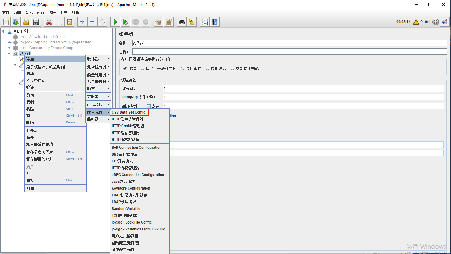Expand the 取样器 submenu
The height and width of the screenshot is (254, 451).
pyautogui.click(x=98, y=59)
